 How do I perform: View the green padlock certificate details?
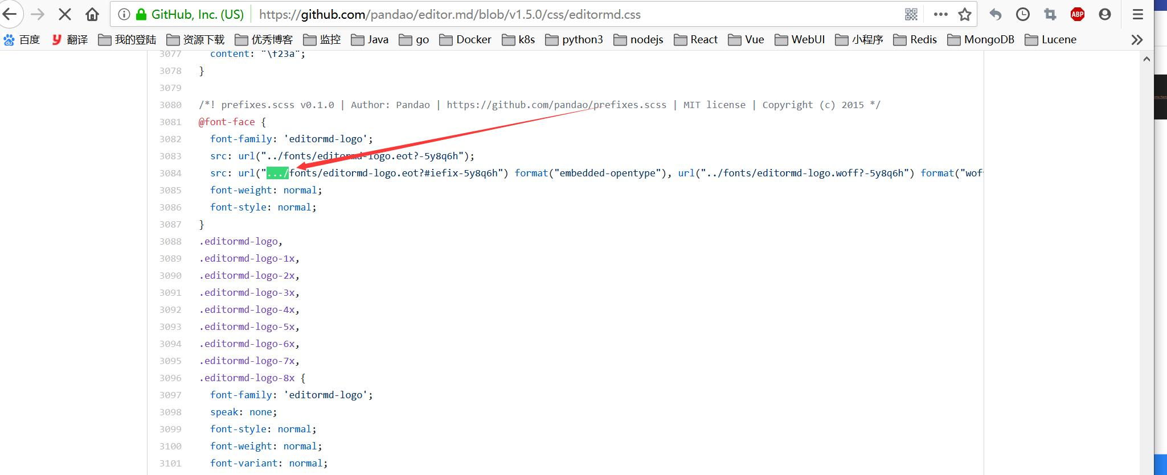(x=141, y=15)
